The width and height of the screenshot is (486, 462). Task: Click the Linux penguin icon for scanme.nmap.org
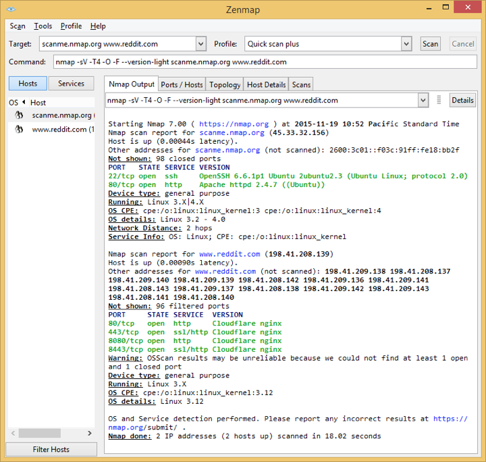20,115
